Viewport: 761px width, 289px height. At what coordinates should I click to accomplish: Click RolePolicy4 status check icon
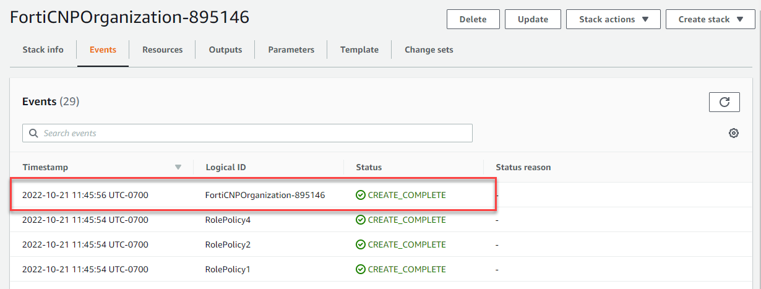361,220
